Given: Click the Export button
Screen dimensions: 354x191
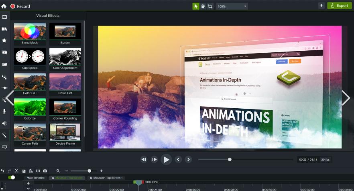Looking at the screenshot, I should [339, 6].
